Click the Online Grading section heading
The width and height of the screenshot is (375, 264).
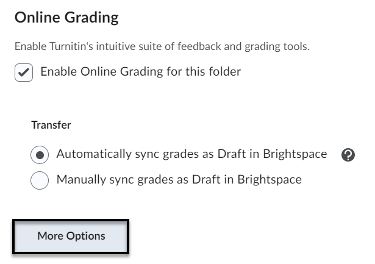tap(66, 18)
